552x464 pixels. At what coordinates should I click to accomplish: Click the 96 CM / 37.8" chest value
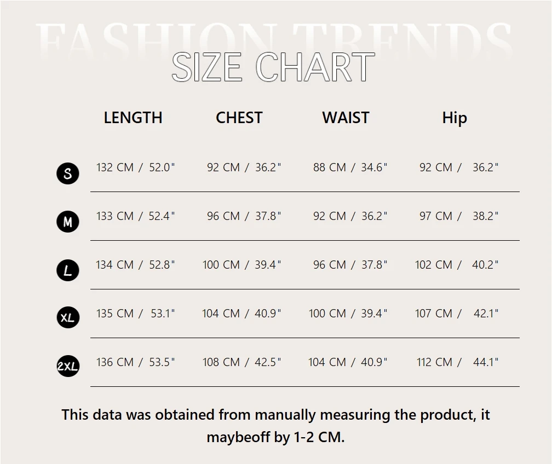pos(244,216)
